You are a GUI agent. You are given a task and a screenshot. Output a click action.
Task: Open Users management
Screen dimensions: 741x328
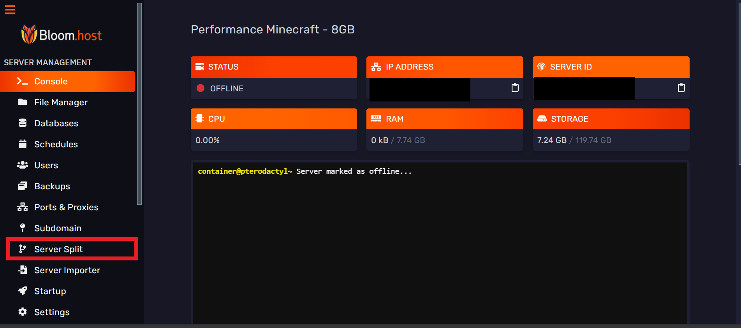[46, 165]
